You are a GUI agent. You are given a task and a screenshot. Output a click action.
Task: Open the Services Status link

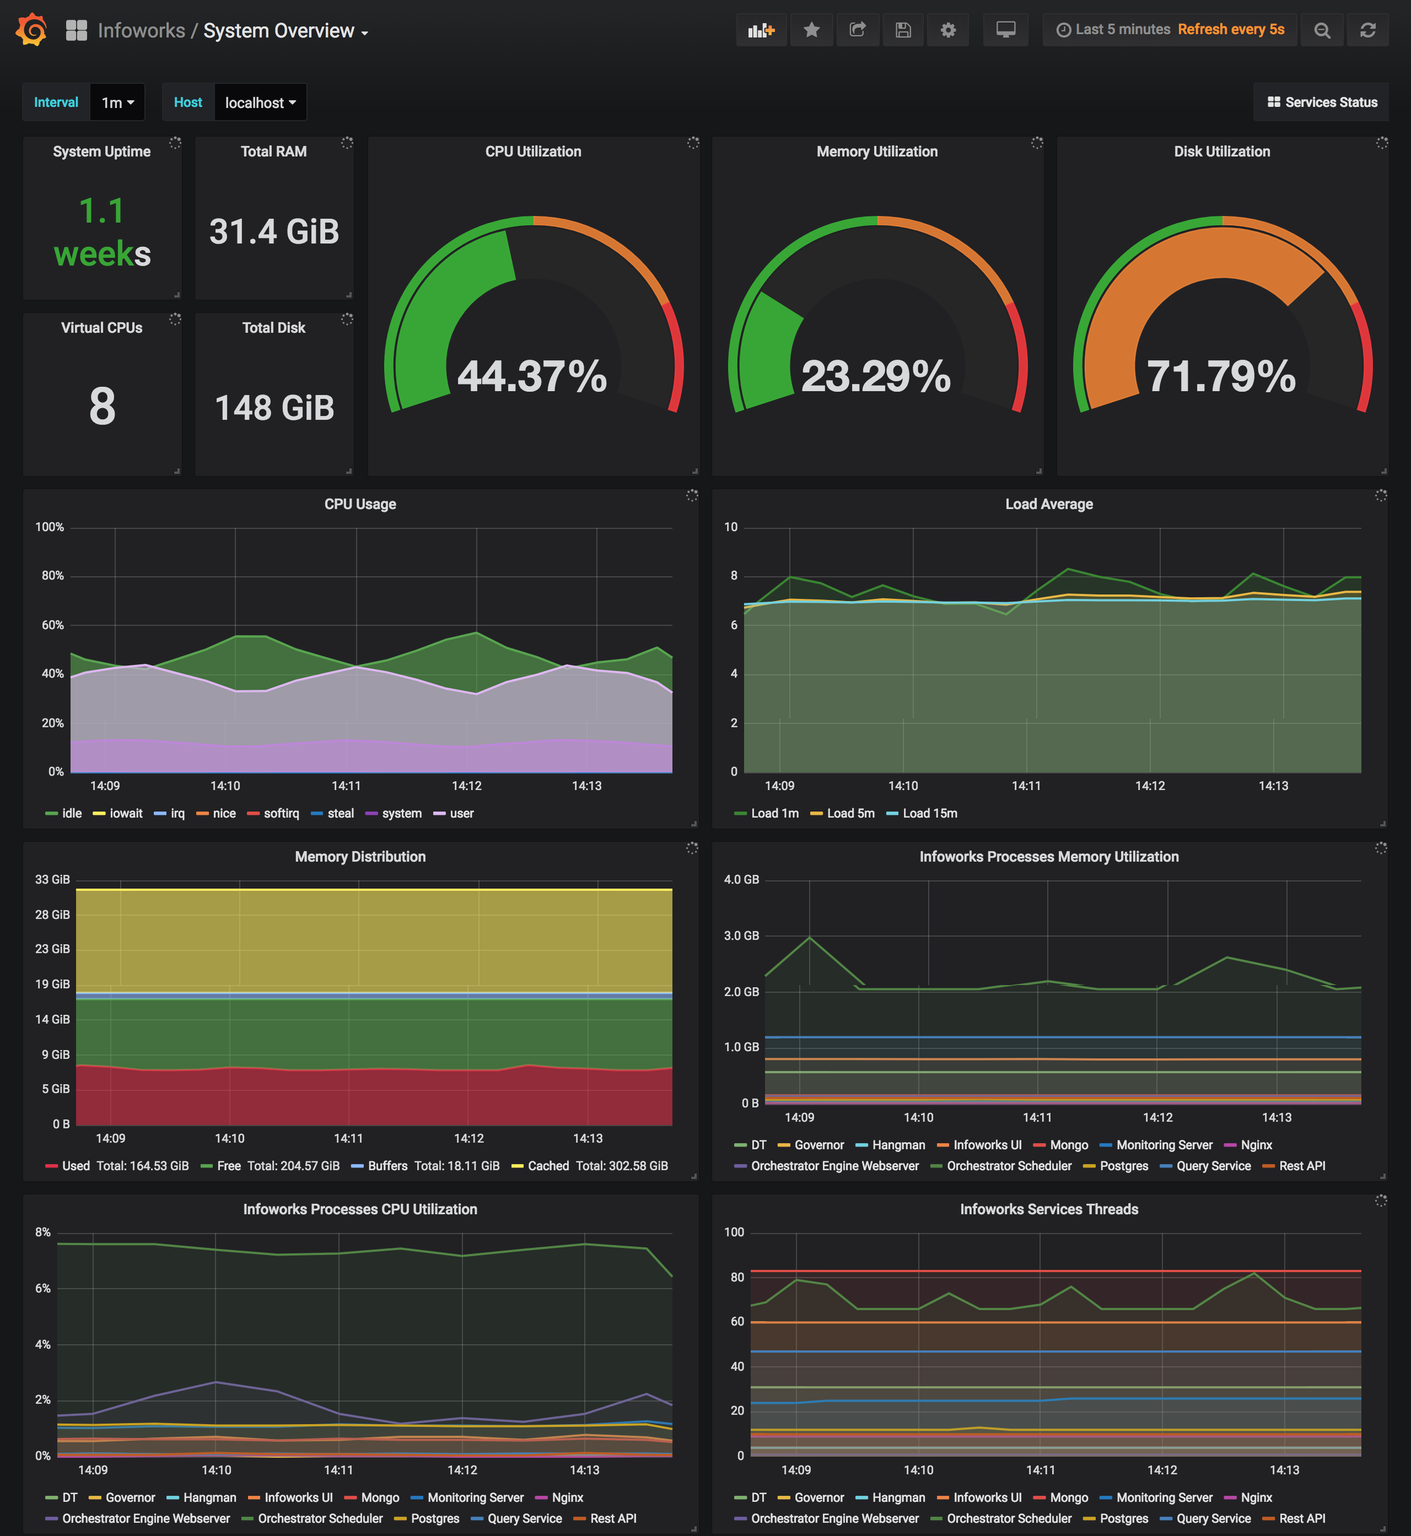tap(1322, 102)
